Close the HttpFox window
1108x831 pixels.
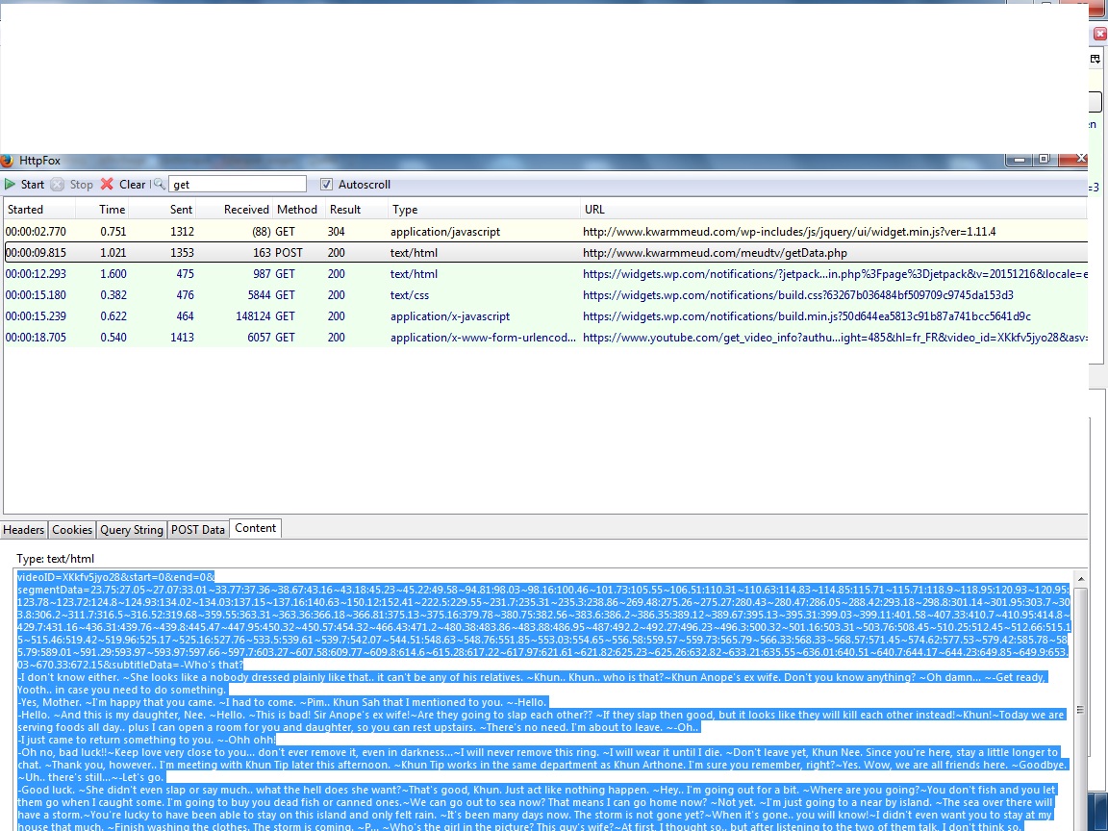(1074, 159)
